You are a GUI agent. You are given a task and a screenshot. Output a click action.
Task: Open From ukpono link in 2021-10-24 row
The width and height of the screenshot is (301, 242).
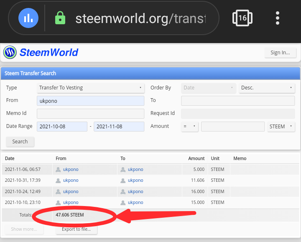coord(71,191)
